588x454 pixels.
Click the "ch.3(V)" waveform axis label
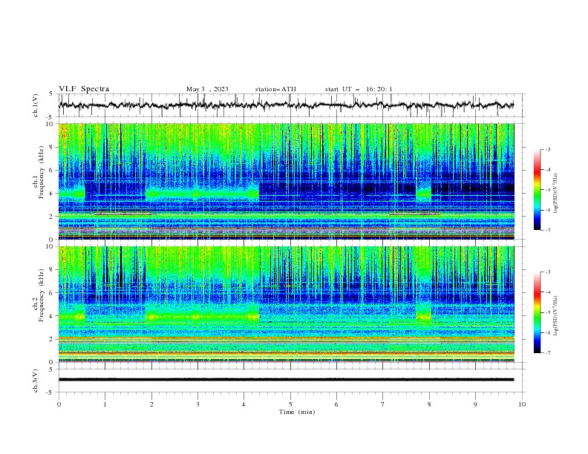[36, 381]
